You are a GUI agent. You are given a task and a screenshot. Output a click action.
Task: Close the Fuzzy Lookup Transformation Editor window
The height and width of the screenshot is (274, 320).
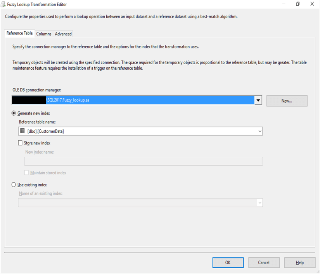point(312,4)
